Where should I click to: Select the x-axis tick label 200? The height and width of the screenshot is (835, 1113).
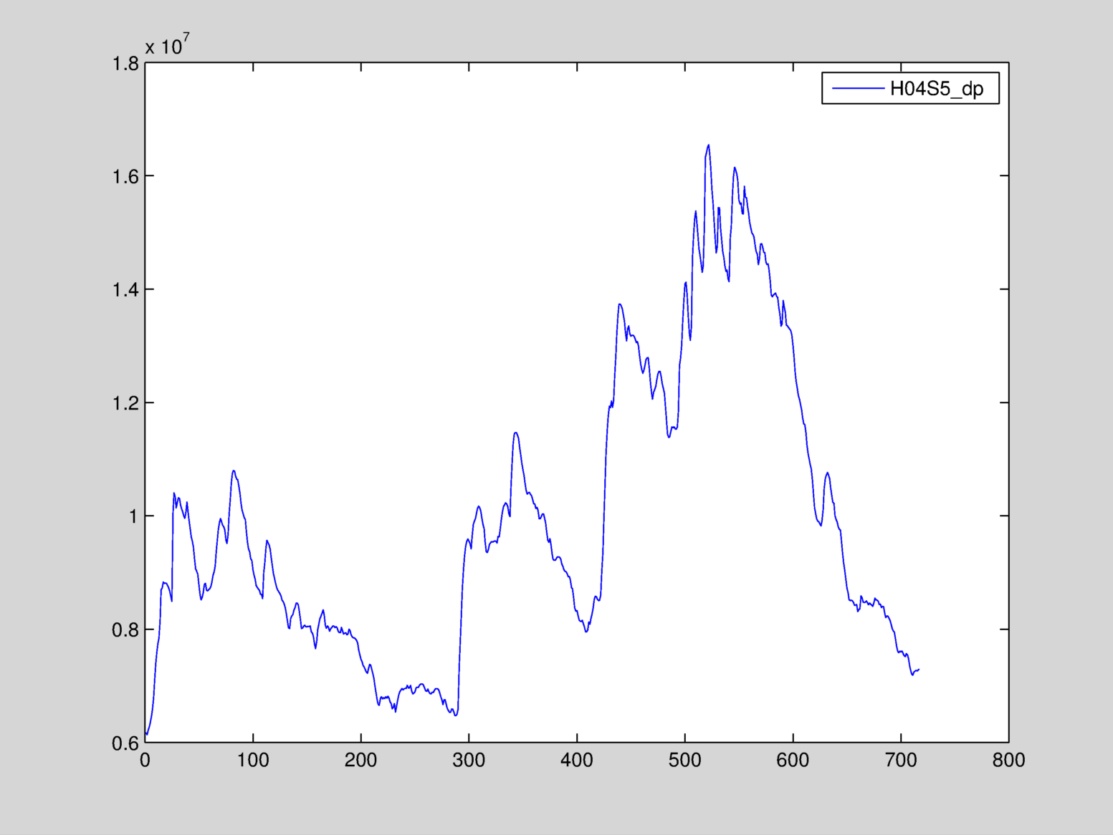point(360,761)
